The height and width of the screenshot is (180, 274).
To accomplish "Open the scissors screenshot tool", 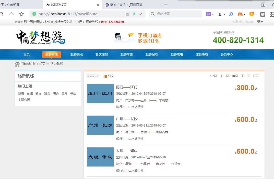I will pos(220,14).
